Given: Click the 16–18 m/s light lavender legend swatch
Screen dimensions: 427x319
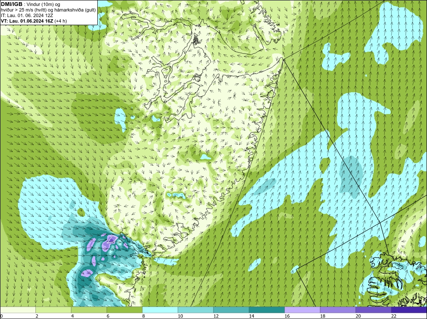Looking at the screenshot, I should tap(302, 310).
